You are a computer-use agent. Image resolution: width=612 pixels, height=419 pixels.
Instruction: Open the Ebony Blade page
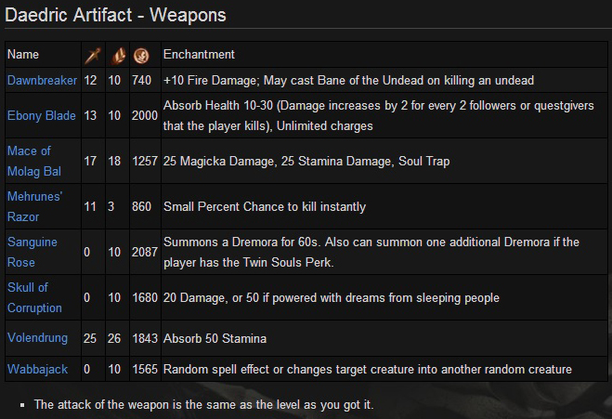tap(41, 115)
